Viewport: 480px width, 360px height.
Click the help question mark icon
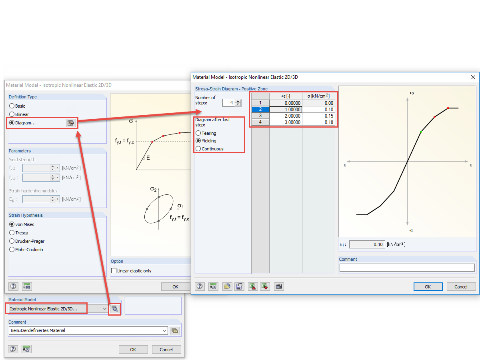(x=200, y=286)
